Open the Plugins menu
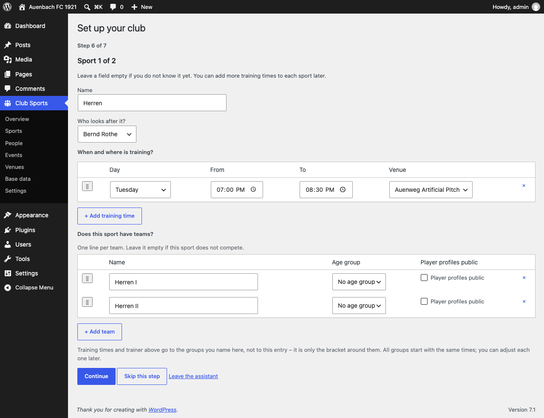 [x=34, y=230]
